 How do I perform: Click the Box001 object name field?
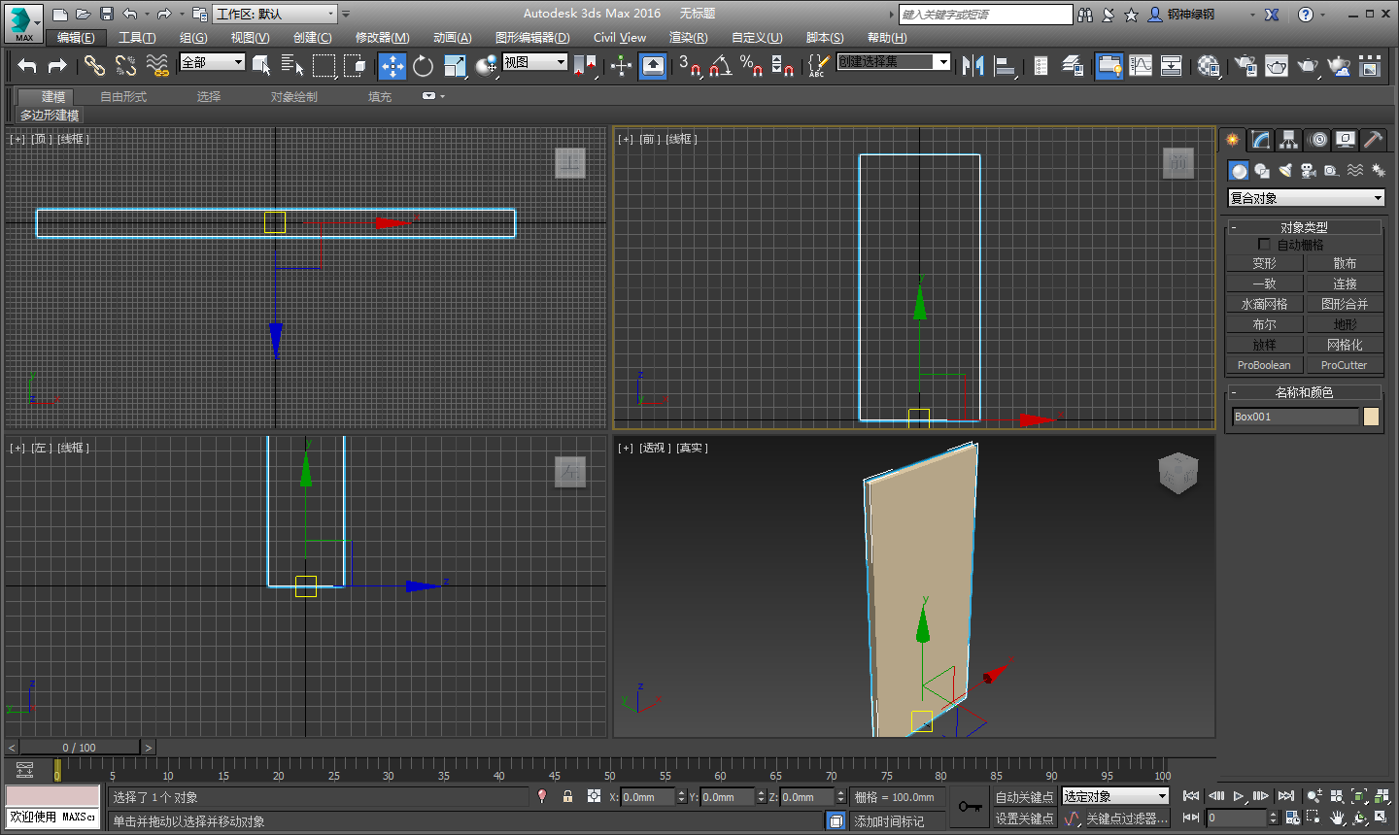(1295, 417)
